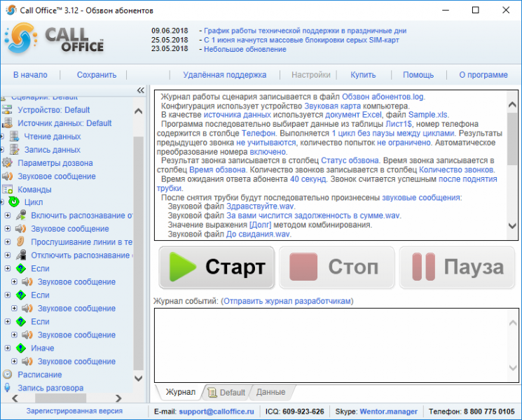Open О программе menu item
The width and height of the screenshot is (522, 420).
(483, 75)
